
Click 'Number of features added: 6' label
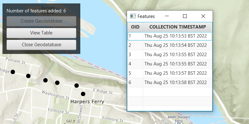(36, 11)
